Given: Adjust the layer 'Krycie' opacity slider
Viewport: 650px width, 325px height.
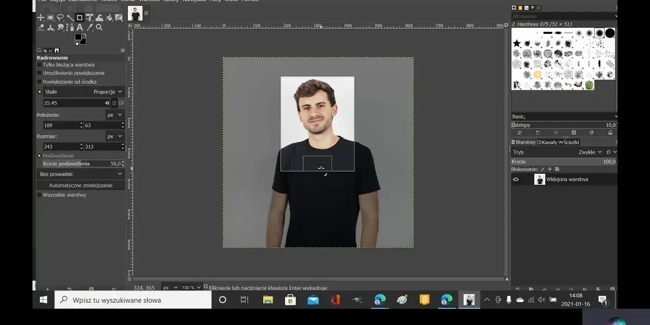Looking at the screenshot, I should [x=564, y=161].
